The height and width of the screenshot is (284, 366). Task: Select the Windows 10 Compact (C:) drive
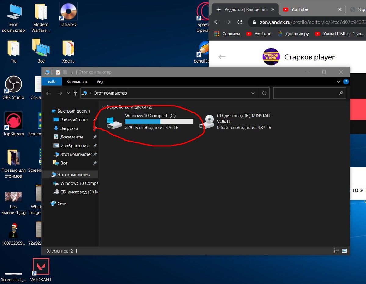pyautogui.click(x=150, y=121)
